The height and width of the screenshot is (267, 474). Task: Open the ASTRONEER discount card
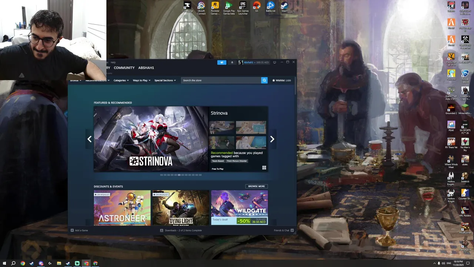pos(122,208)
